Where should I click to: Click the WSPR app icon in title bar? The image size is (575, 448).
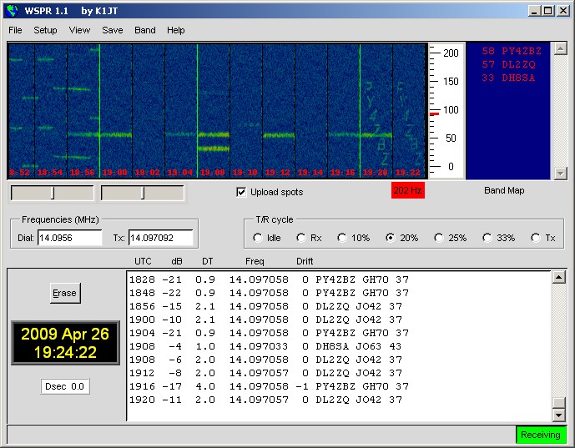pyautogui.click(x=11, y=11)
